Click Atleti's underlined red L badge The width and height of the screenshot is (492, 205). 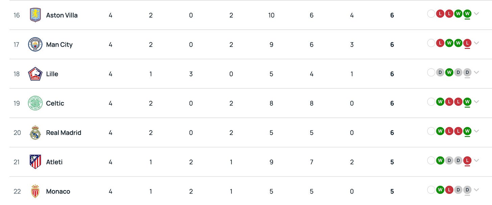pyautogui.click(x=467, y=161)
